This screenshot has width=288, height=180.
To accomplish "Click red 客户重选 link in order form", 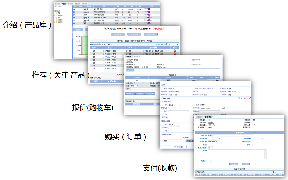I will (244, 98).
